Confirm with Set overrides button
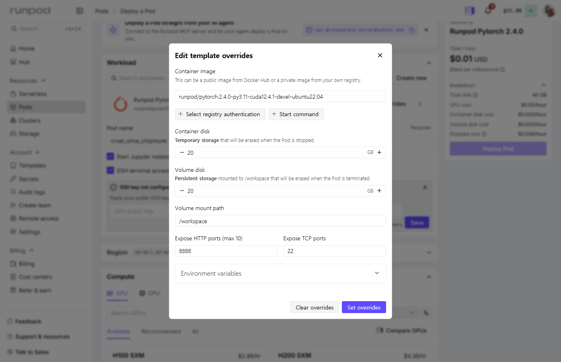 tap(364, 307)
